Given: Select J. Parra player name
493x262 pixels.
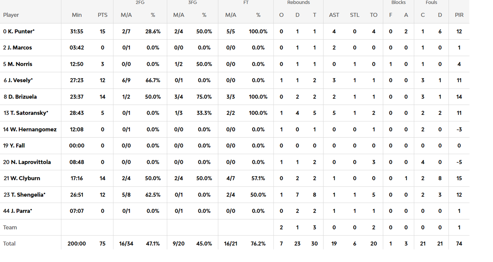Looking at the screenshot, I should point(21,211).
